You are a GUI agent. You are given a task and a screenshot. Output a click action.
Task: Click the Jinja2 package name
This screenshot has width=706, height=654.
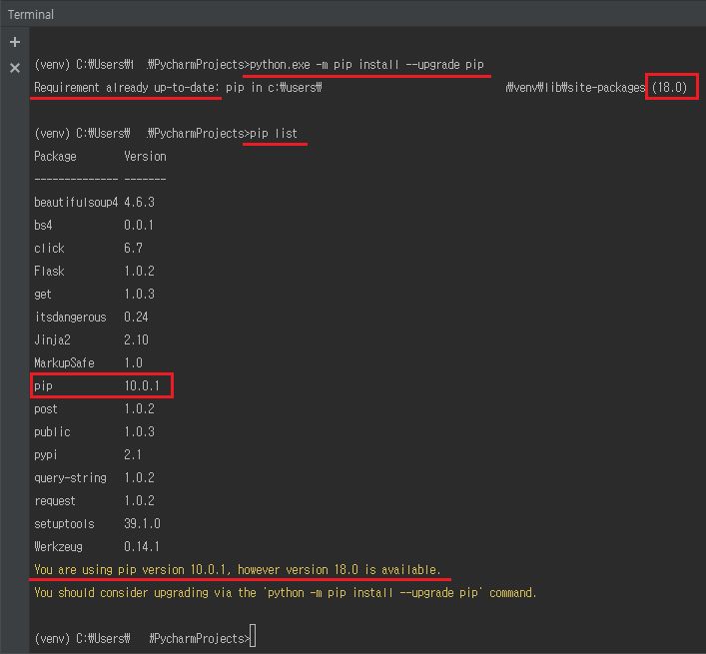tap(52, 339)
